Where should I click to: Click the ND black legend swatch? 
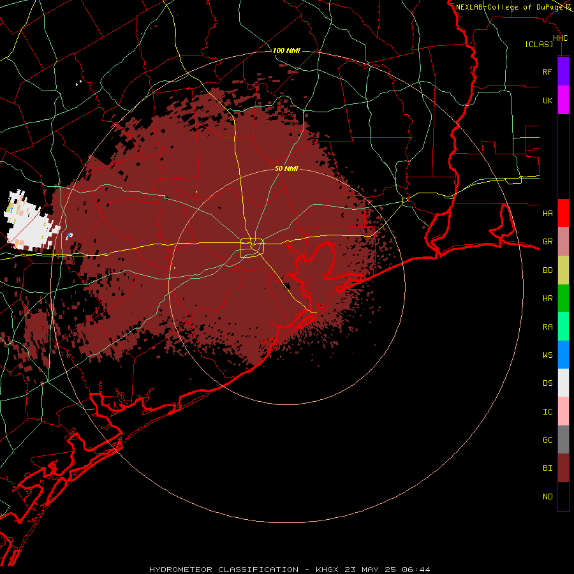(563, 496)
